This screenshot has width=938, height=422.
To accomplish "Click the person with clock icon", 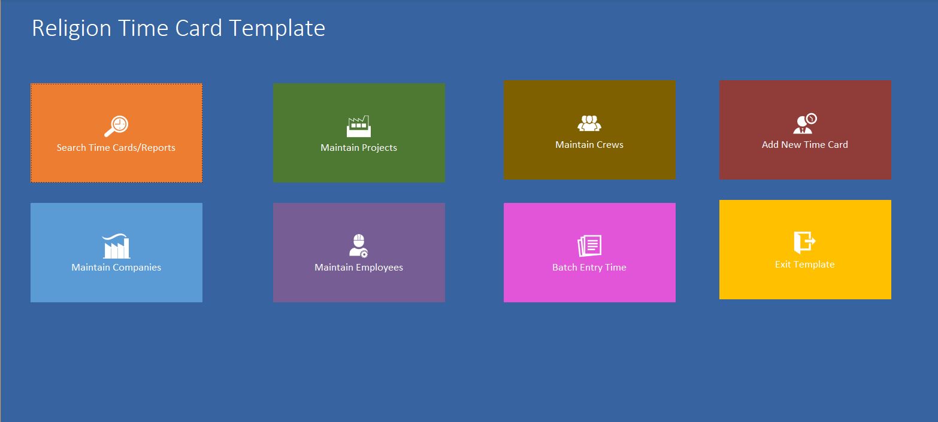I will 805,123.
